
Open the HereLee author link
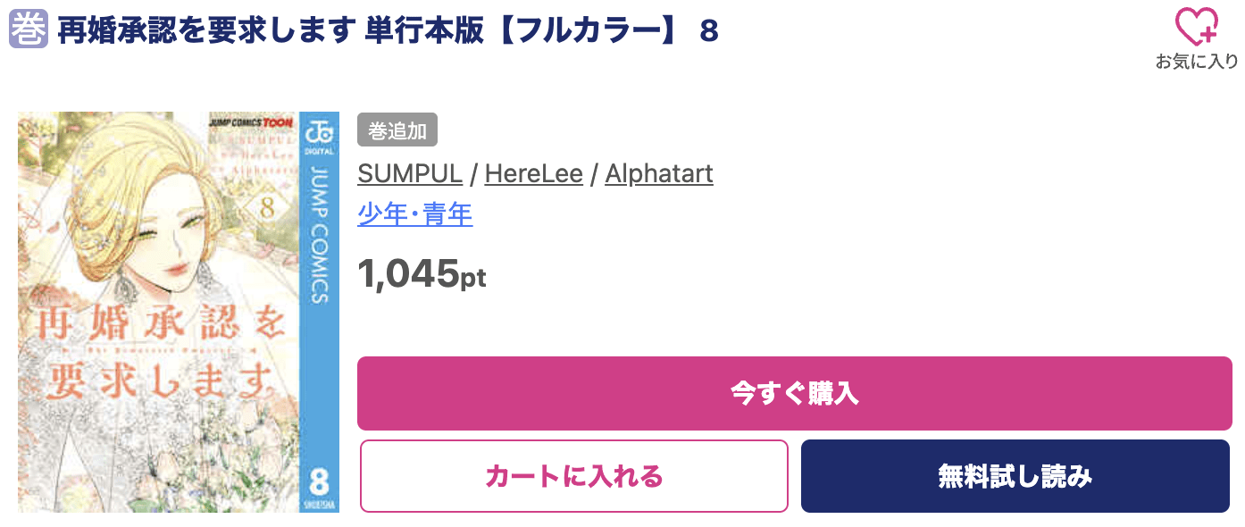click(x=533, y=173)
